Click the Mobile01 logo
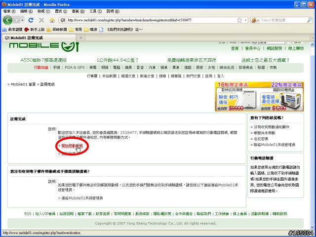316x237 pixels. pyautogui.click(x=44, y=46)
